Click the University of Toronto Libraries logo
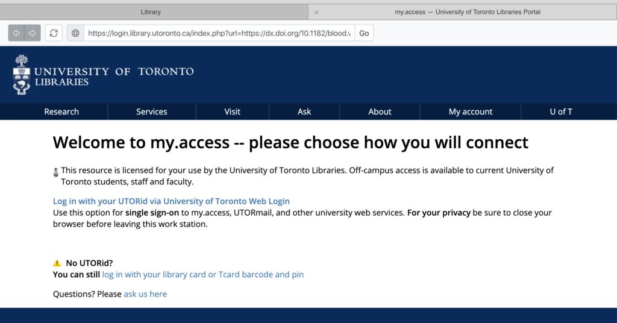 pos(104,75)
